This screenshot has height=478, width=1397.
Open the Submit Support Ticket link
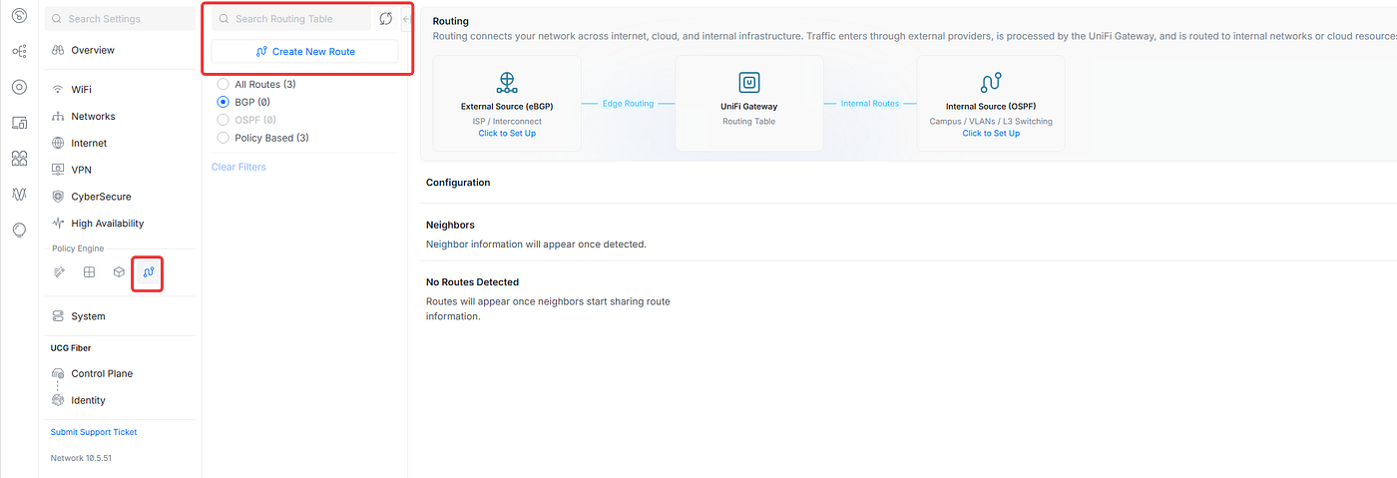point(94,432)
